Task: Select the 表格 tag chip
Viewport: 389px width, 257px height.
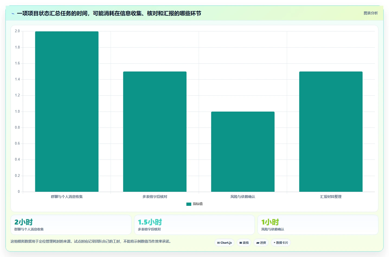Action: [244, 243]
